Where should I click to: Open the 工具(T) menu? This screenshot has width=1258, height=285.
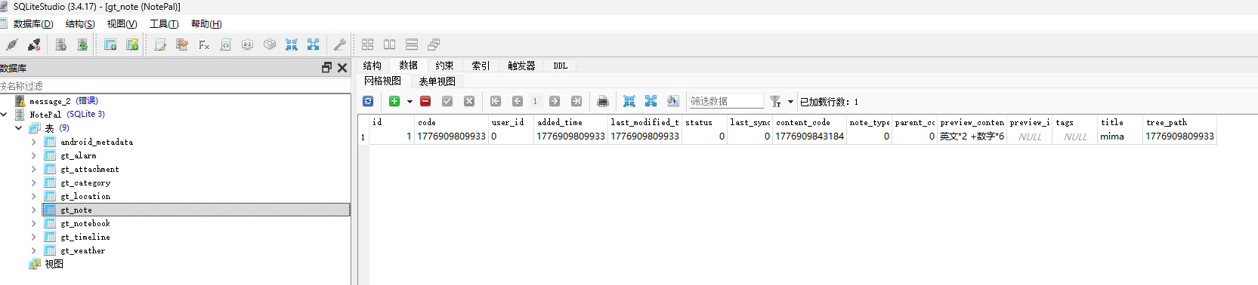point(164,24)
